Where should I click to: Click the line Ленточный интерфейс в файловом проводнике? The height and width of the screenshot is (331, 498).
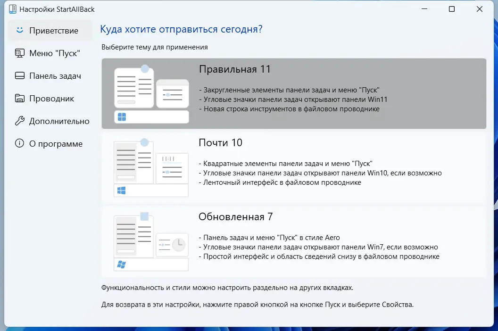280,182
